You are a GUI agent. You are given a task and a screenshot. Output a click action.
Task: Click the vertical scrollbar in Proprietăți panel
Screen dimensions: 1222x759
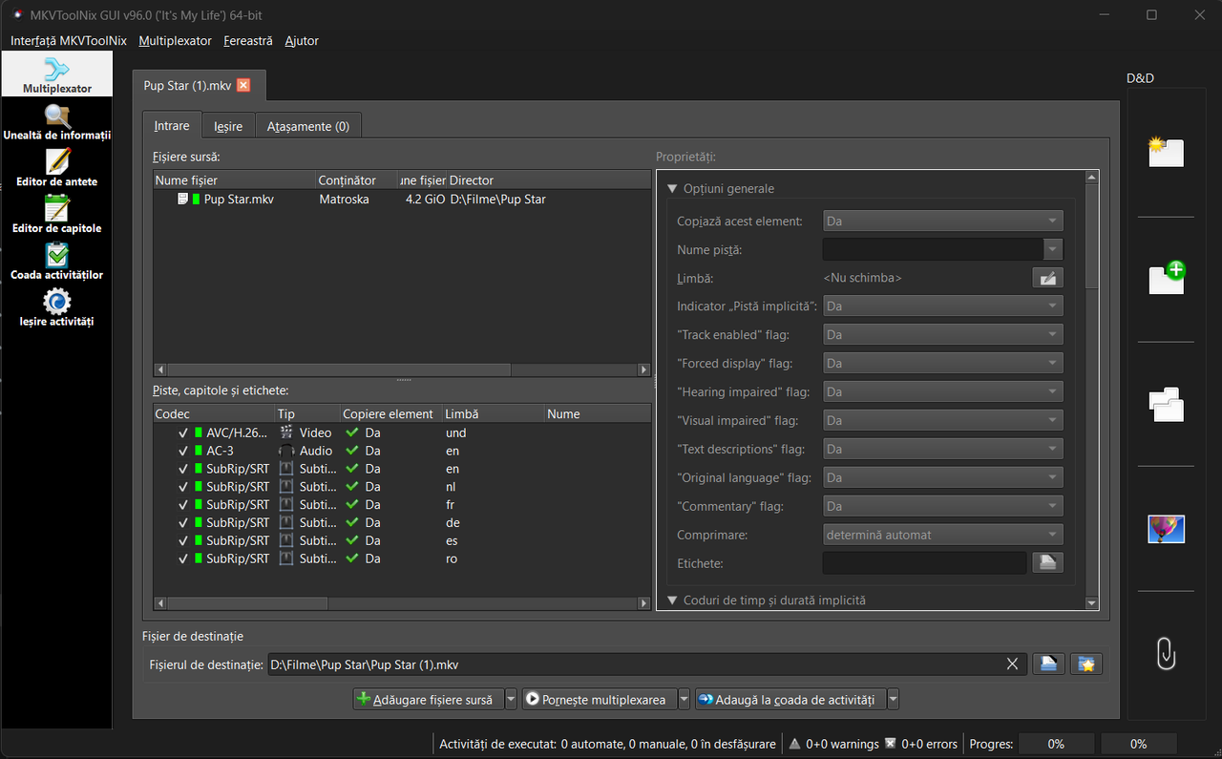[1092, 390]
